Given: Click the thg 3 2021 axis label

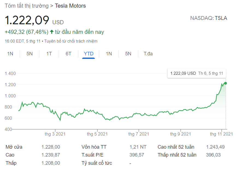Looking at the screenshot, I should pos(55,134).
